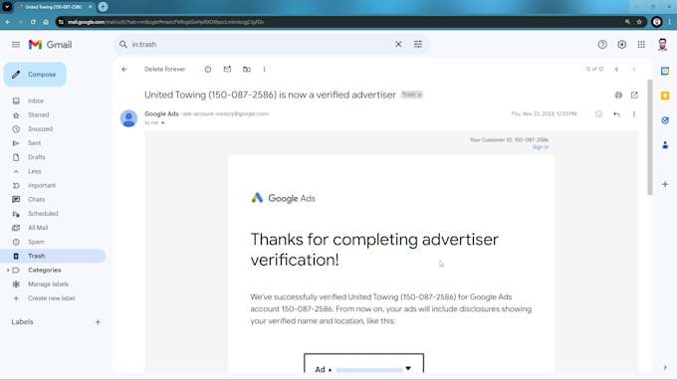Open the Scheduled folder

pos(43,214)
